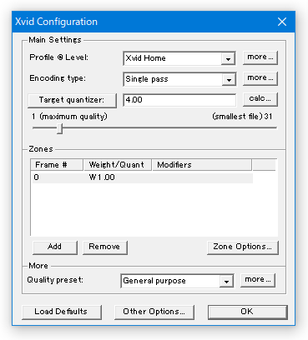Add a new zone
The image size is (308, 340).
coord(55,247)
